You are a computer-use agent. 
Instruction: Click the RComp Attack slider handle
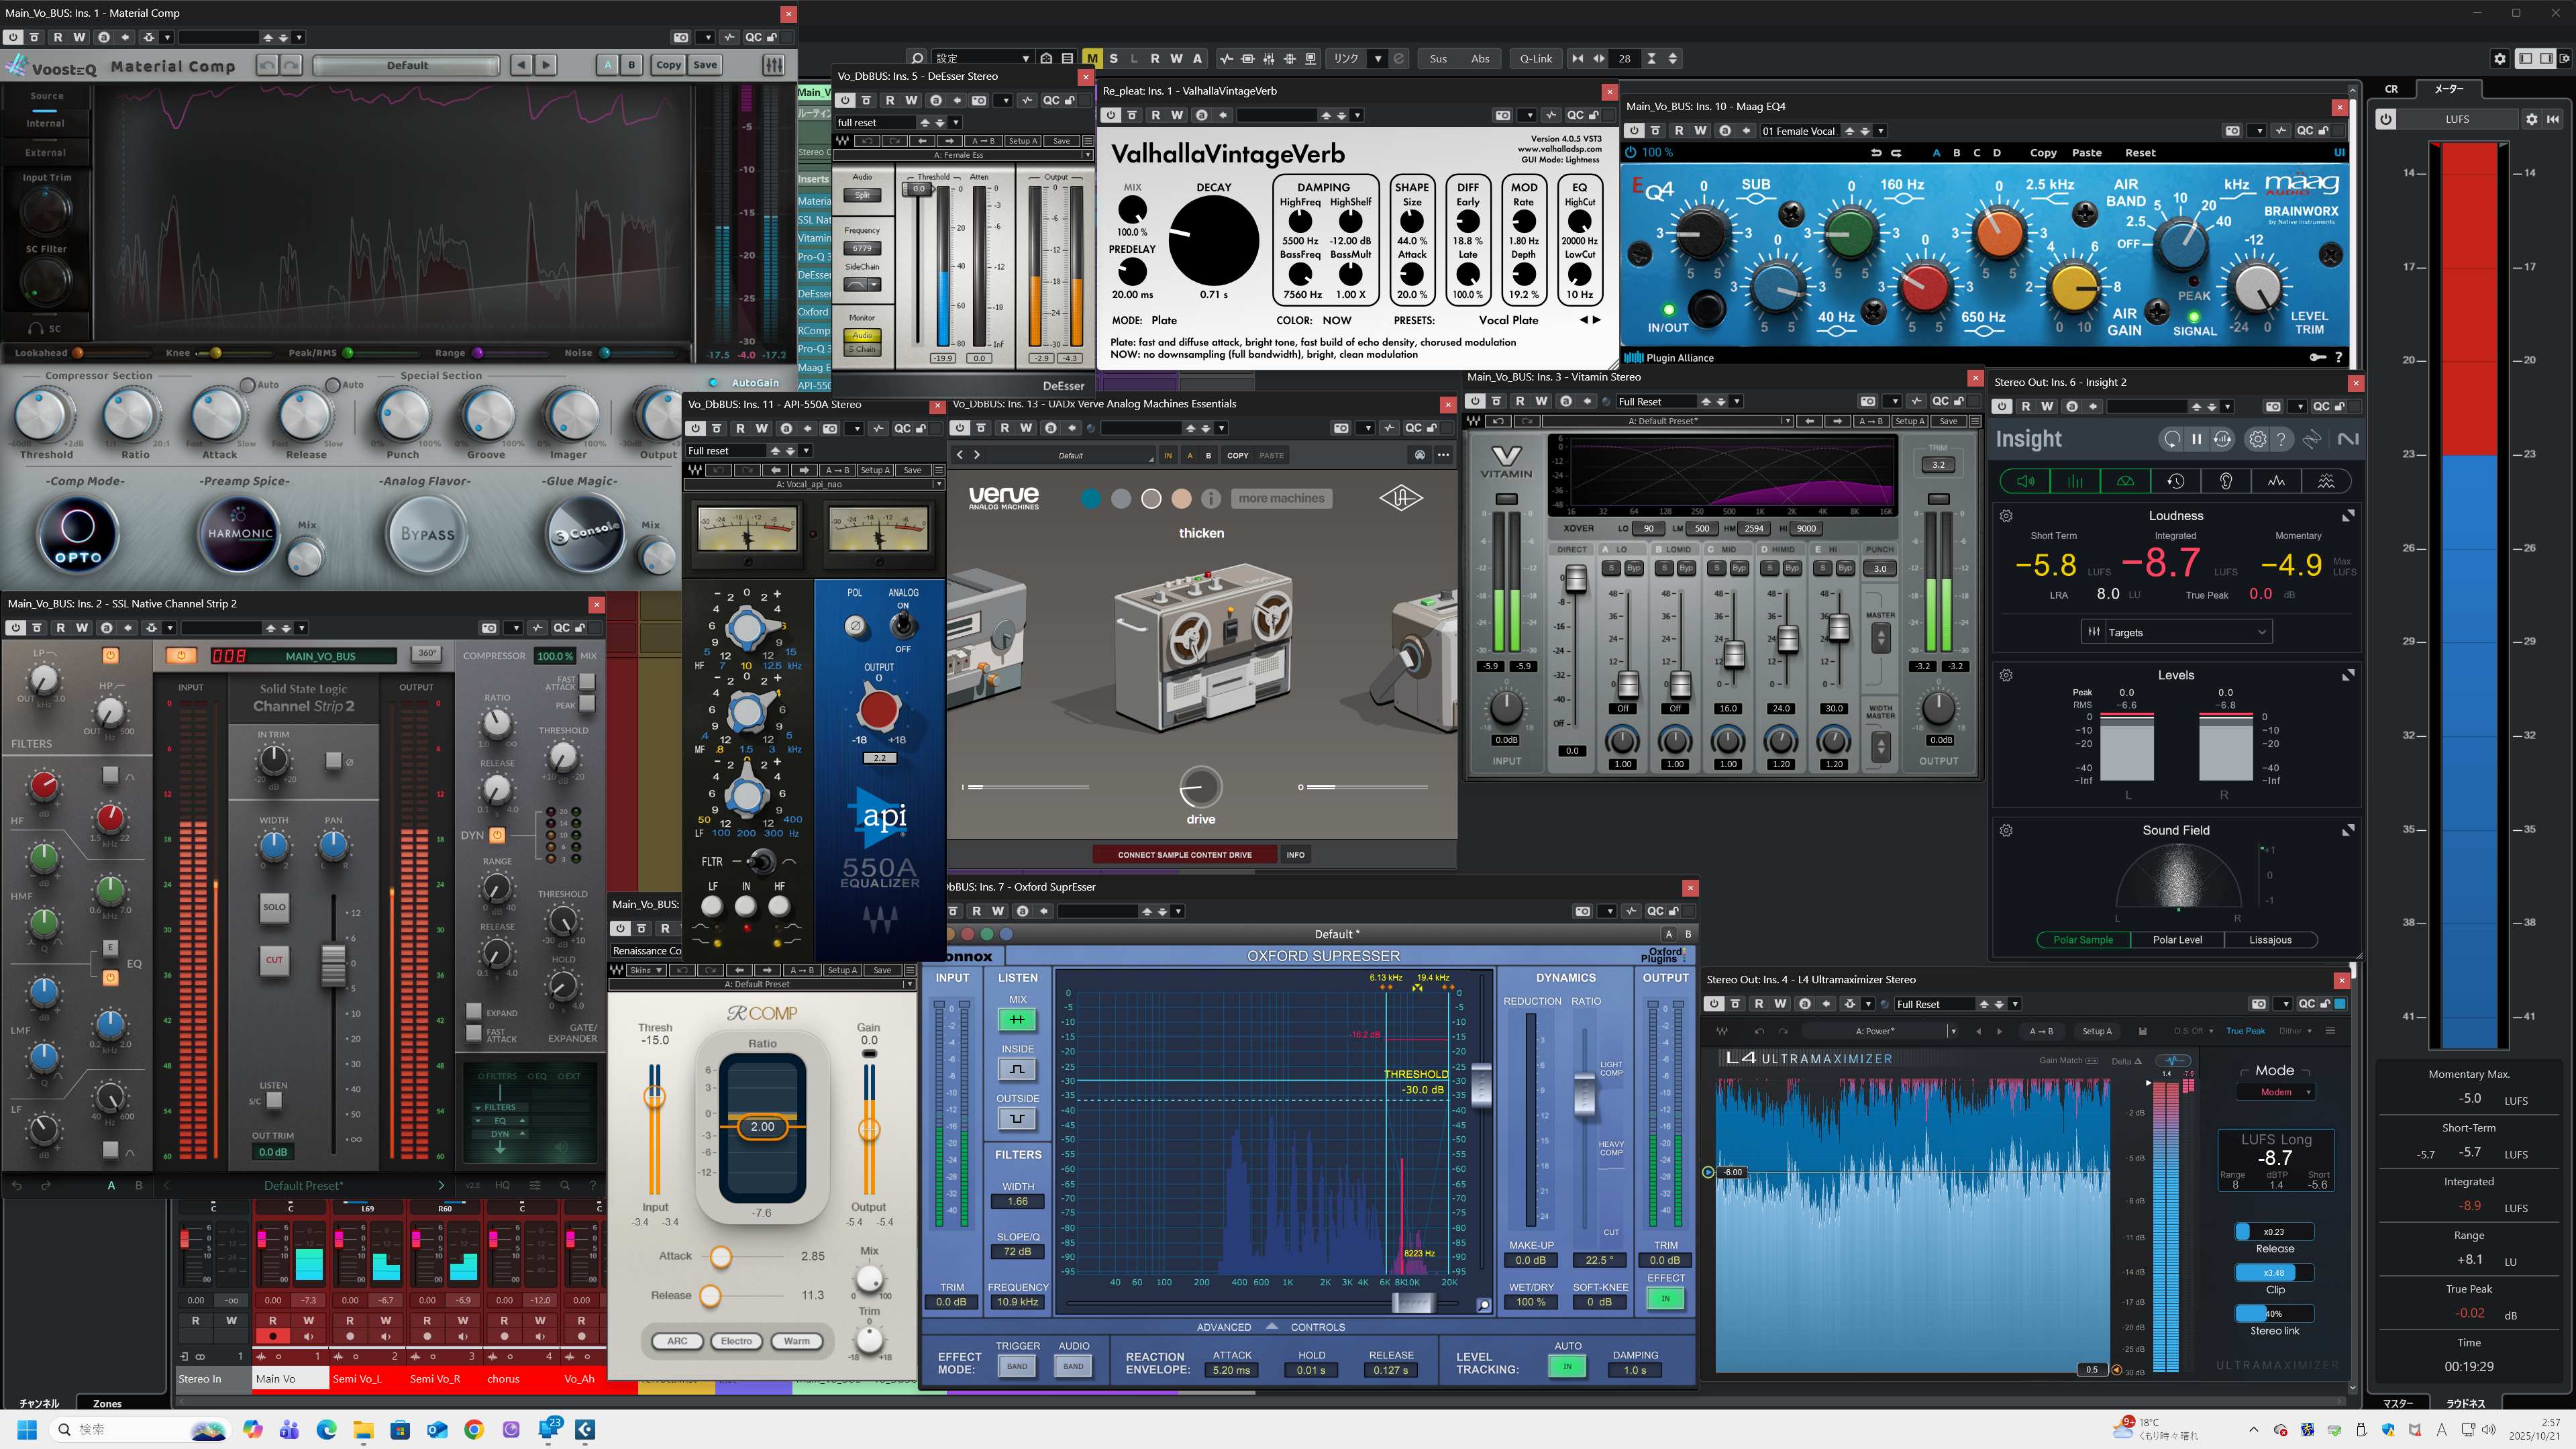click(x=720, y=1256)
